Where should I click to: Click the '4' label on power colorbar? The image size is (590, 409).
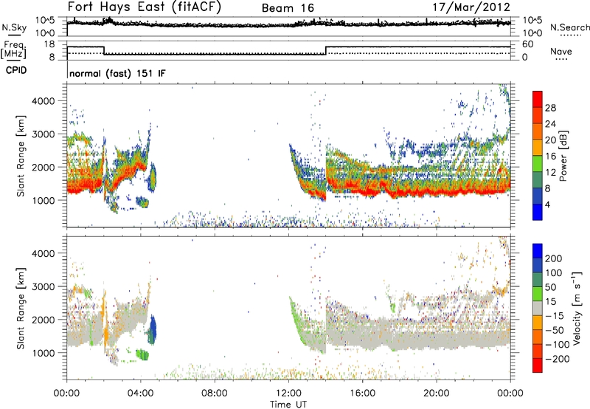[547, 205]
